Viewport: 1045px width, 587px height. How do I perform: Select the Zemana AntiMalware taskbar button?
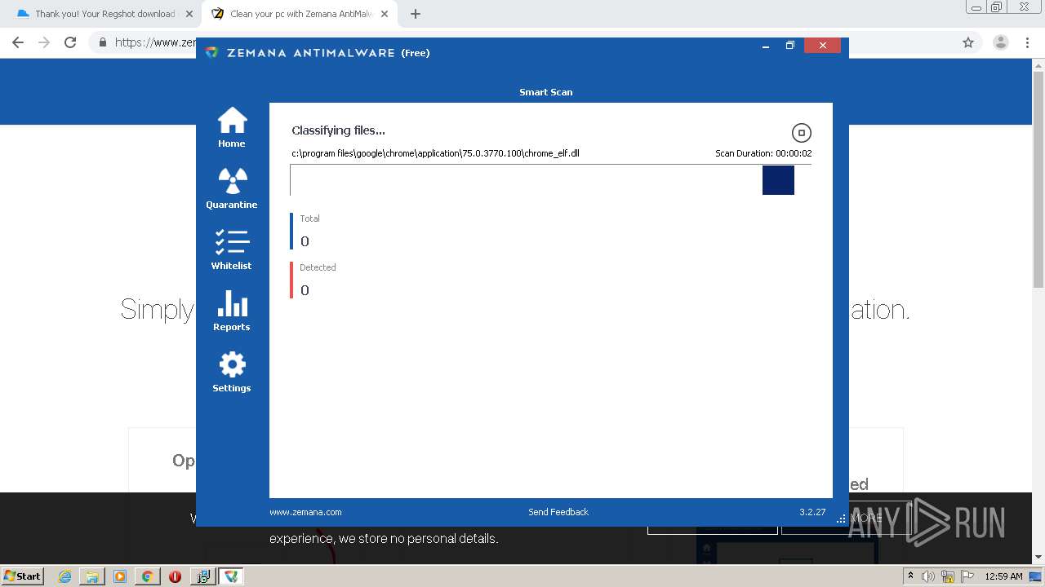(232, 576)
